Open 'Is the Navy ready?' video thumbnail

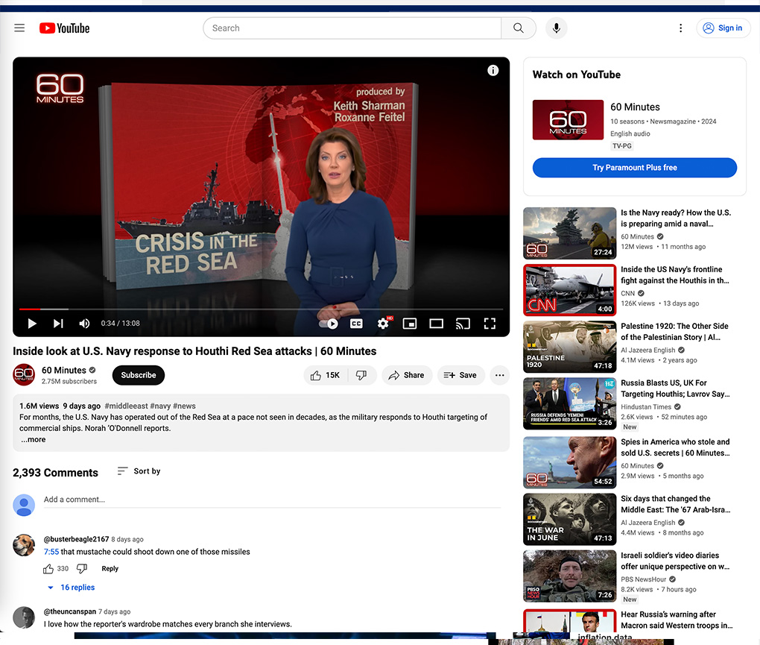[x=569, y=233]
